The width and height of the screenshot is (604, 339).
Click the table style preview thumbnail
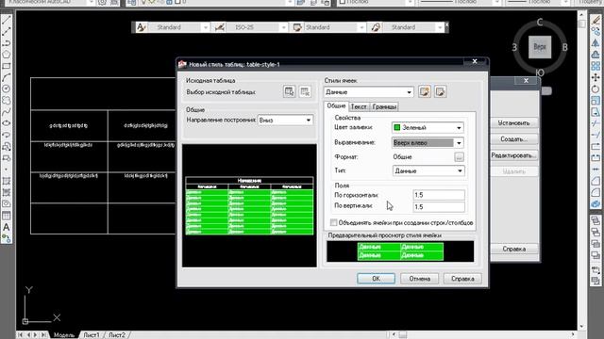[x=249, y=205]
